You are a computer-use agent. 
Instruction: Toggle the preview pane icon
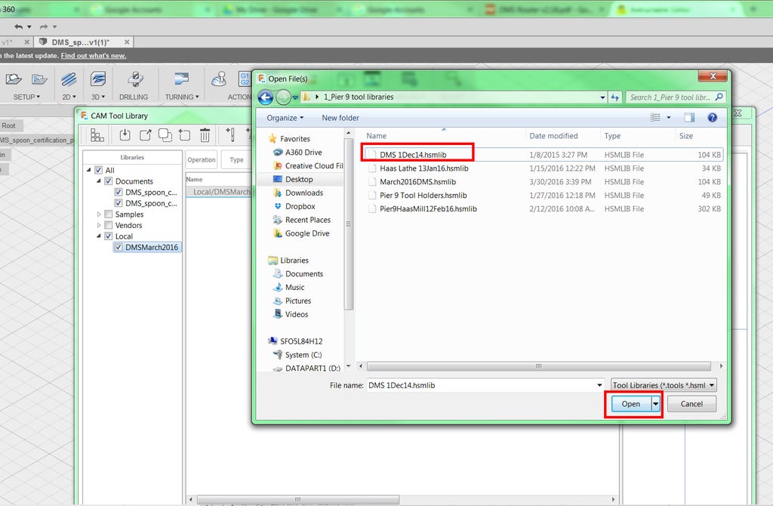689,117
